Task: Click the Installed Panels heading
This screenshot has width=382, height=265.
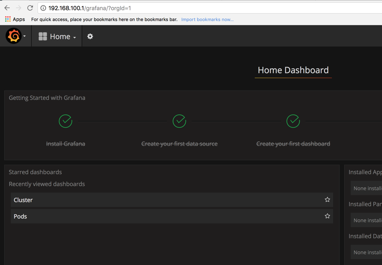Action: tap(365, 204)
